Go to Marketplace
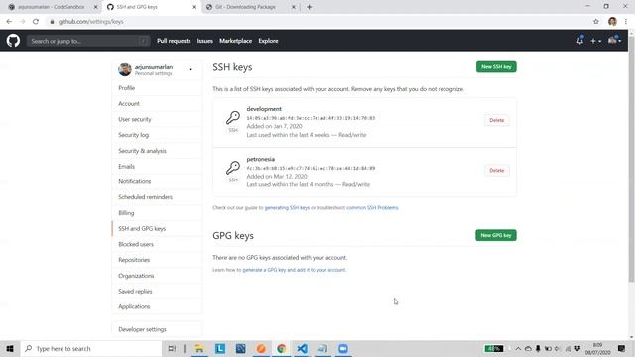The height and width of the screenshot is (357, 635). pos(236,41)
